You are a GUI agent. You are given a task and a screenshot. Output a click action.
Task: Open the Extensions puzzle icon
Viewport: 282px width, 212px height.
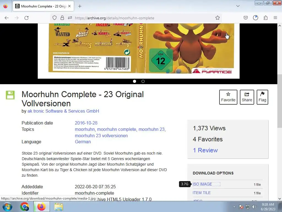coord(265,18)
